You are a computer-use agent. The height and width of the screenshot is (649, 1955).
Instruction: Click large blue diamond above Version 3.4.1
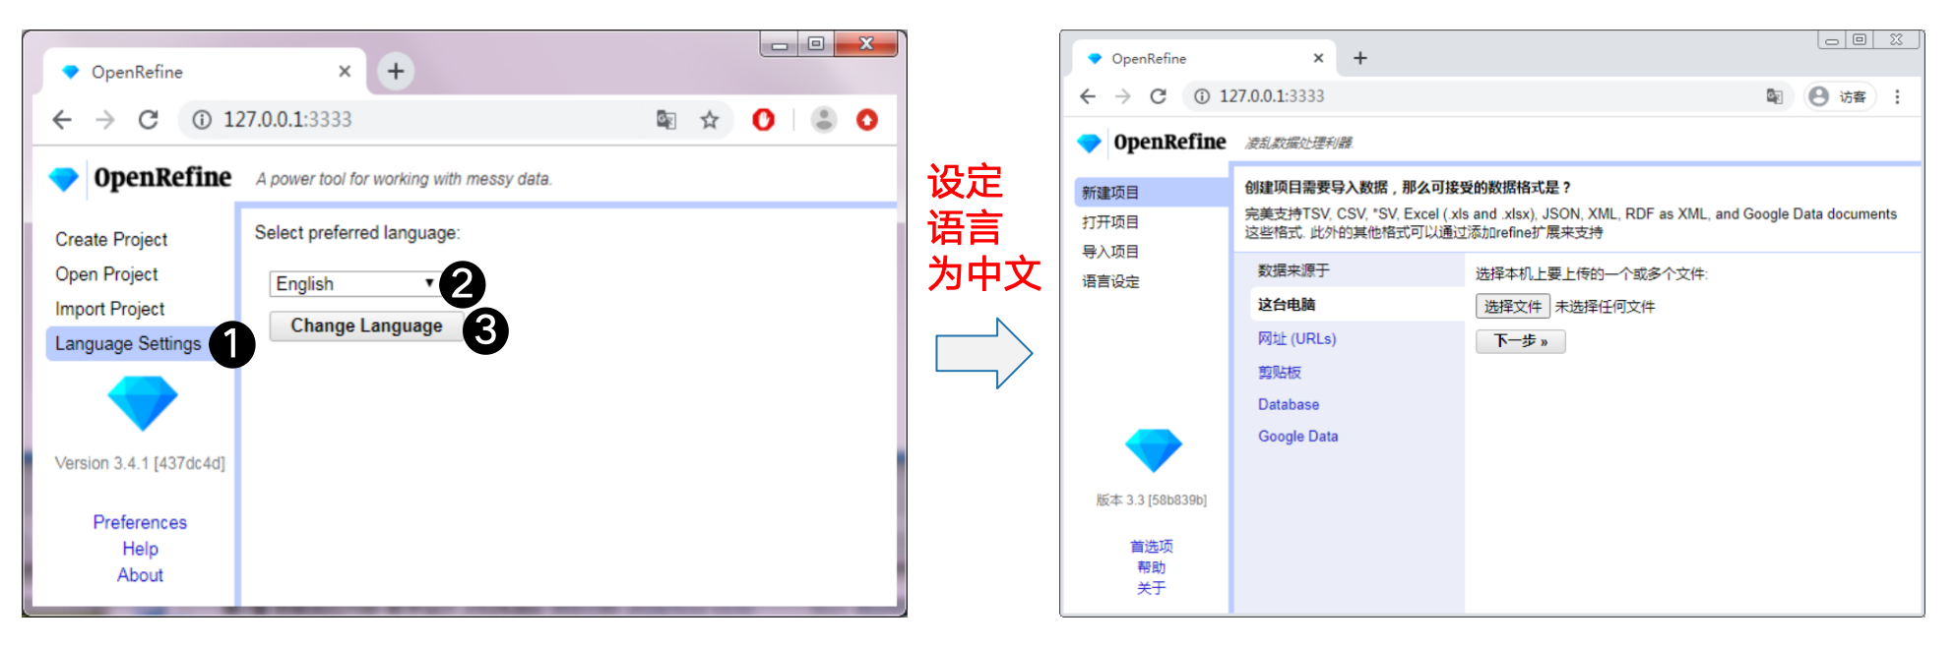tap(143, 403)
